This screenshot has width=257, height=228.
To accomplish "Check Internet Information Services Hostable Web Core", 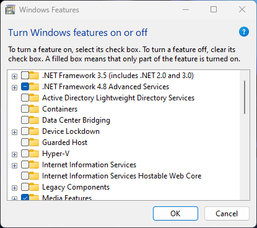I will tap(25, 176).
